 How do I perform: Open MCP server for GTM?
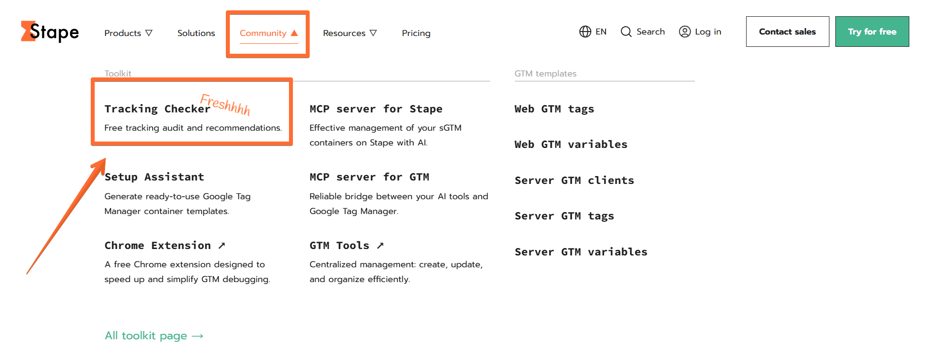click(x=369, y=177)
